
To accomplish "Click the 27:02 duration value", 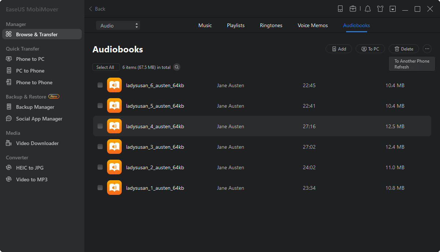I will [309, 147].
